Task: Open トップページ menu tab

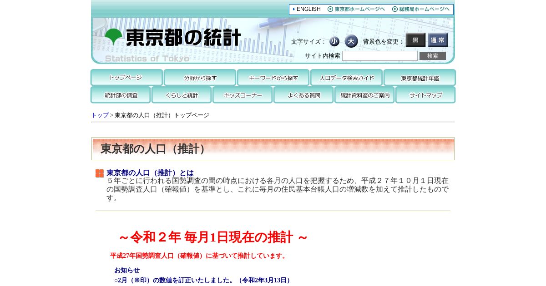Action: 126,77
